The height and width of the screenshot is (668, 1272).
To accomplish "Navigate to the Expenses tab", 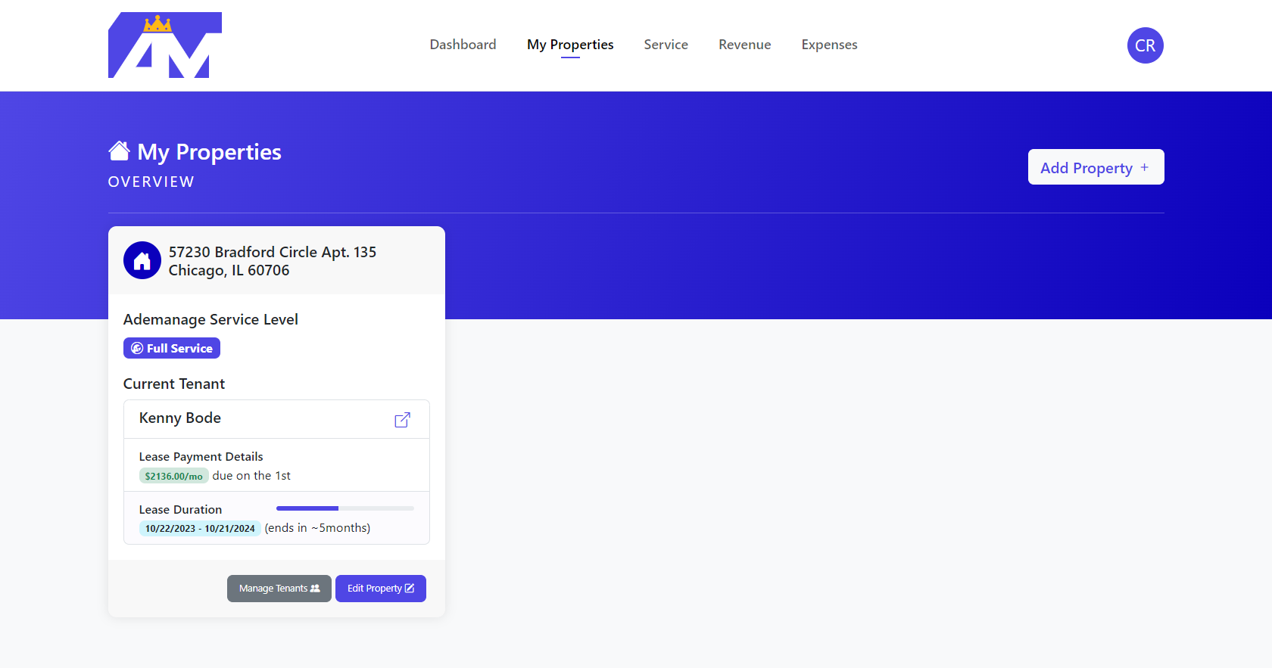I will (x=829, y=45).
